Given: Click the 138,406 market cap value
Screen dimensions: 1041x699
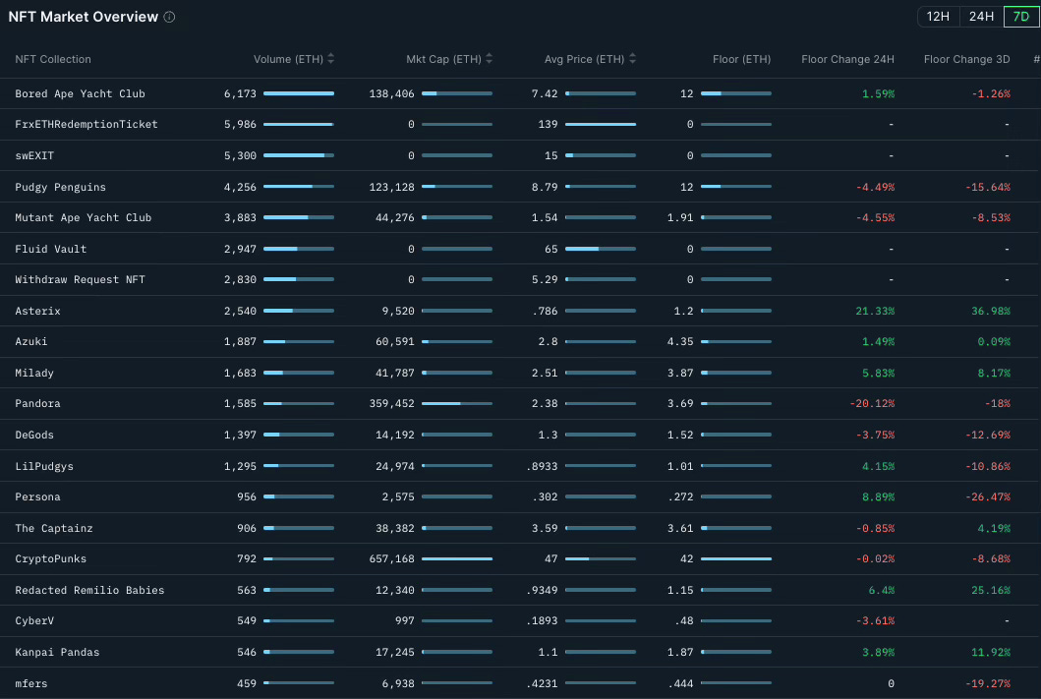Looking at the screenshot, I should (391, 93).
